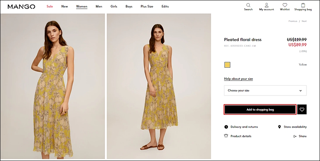Screen dimensions: 320x161
Task: Add to shopping bag
Action: 260,109
